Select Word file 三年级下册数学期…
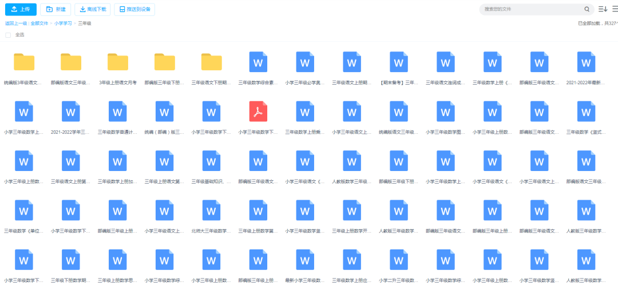This screenshot has height=286, width=618. click(71, 259)
